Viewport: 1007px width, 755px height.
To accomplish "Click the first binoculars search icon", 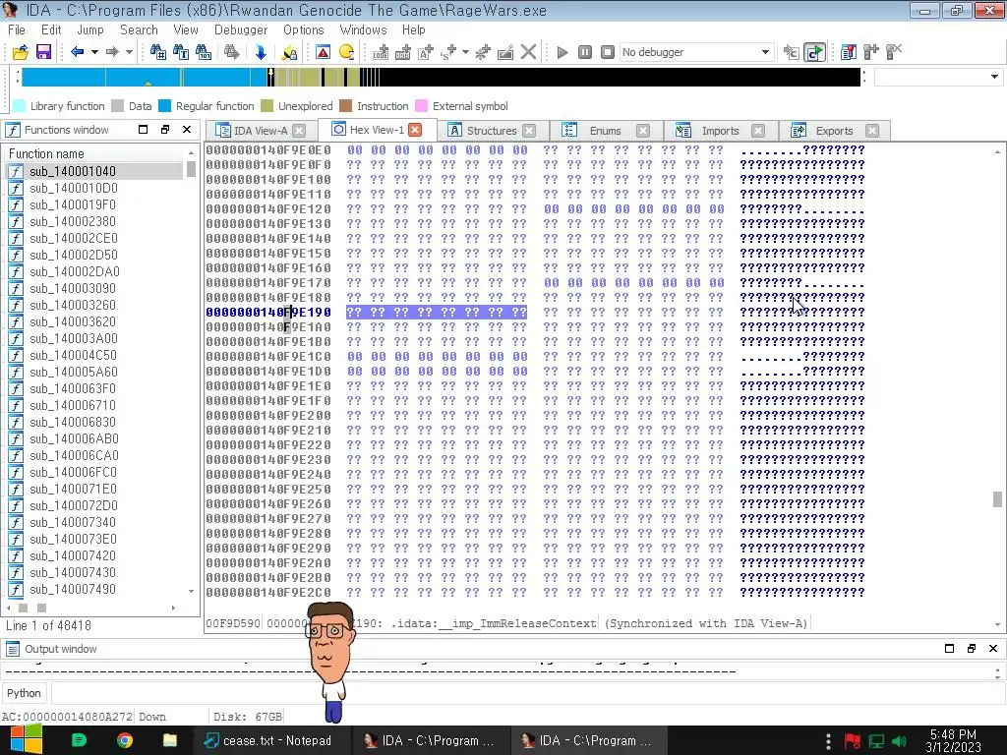I will 157,52.
